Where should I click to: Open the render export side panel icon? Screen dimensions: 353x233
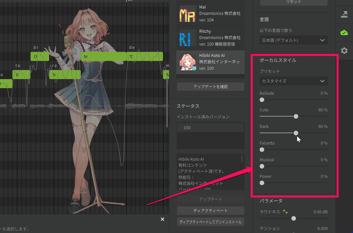[344, 14]
